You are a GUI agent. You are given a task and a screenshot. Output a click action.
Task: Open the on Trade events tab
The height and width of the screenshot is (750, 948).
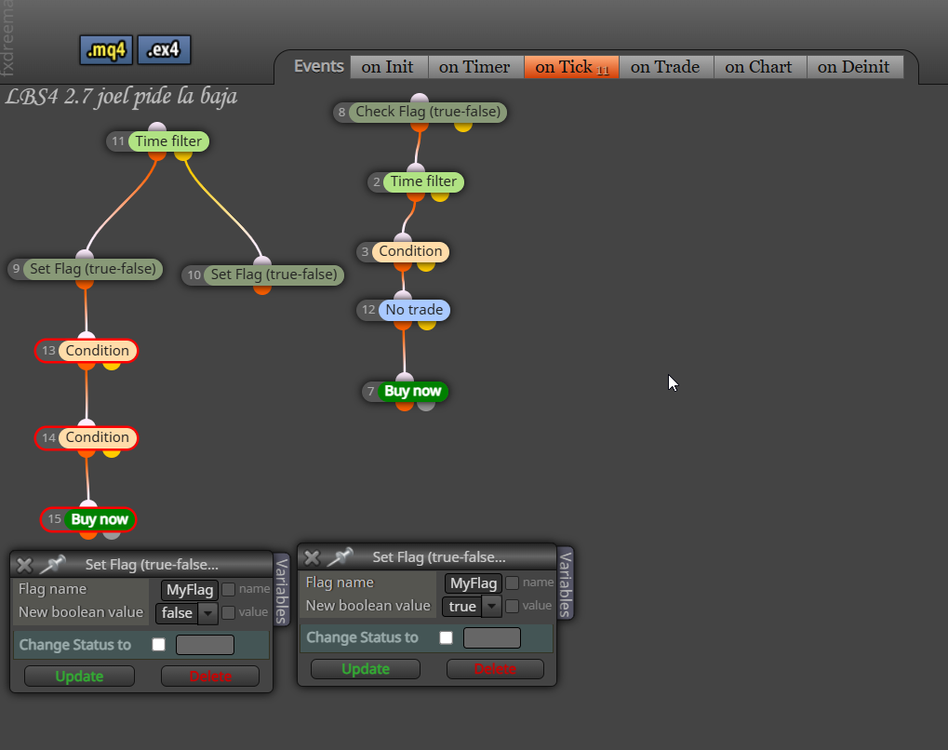(666, 67)
